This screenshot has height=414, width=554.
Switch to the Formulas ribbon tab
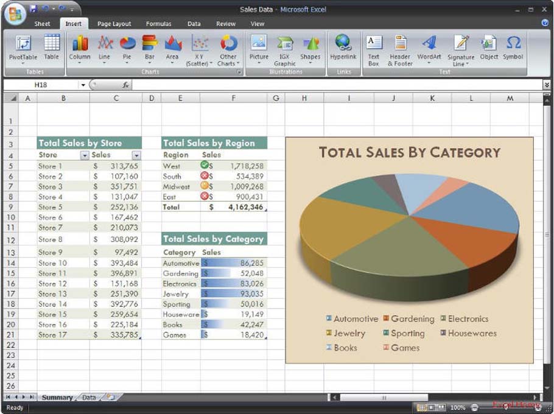(157, 24)
